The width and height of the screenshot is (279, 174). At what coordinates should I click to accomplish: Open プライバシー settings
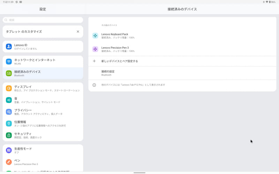pyautogui.click(x=43, y=112)
